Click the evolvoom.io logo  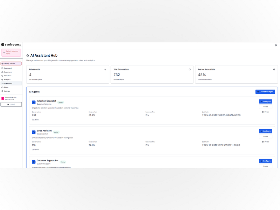coord(11,44)
